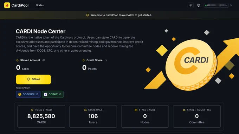The width and height of the screenshot is (239, 134).
Task: Open the language globe icon
Action: (199, 5)
